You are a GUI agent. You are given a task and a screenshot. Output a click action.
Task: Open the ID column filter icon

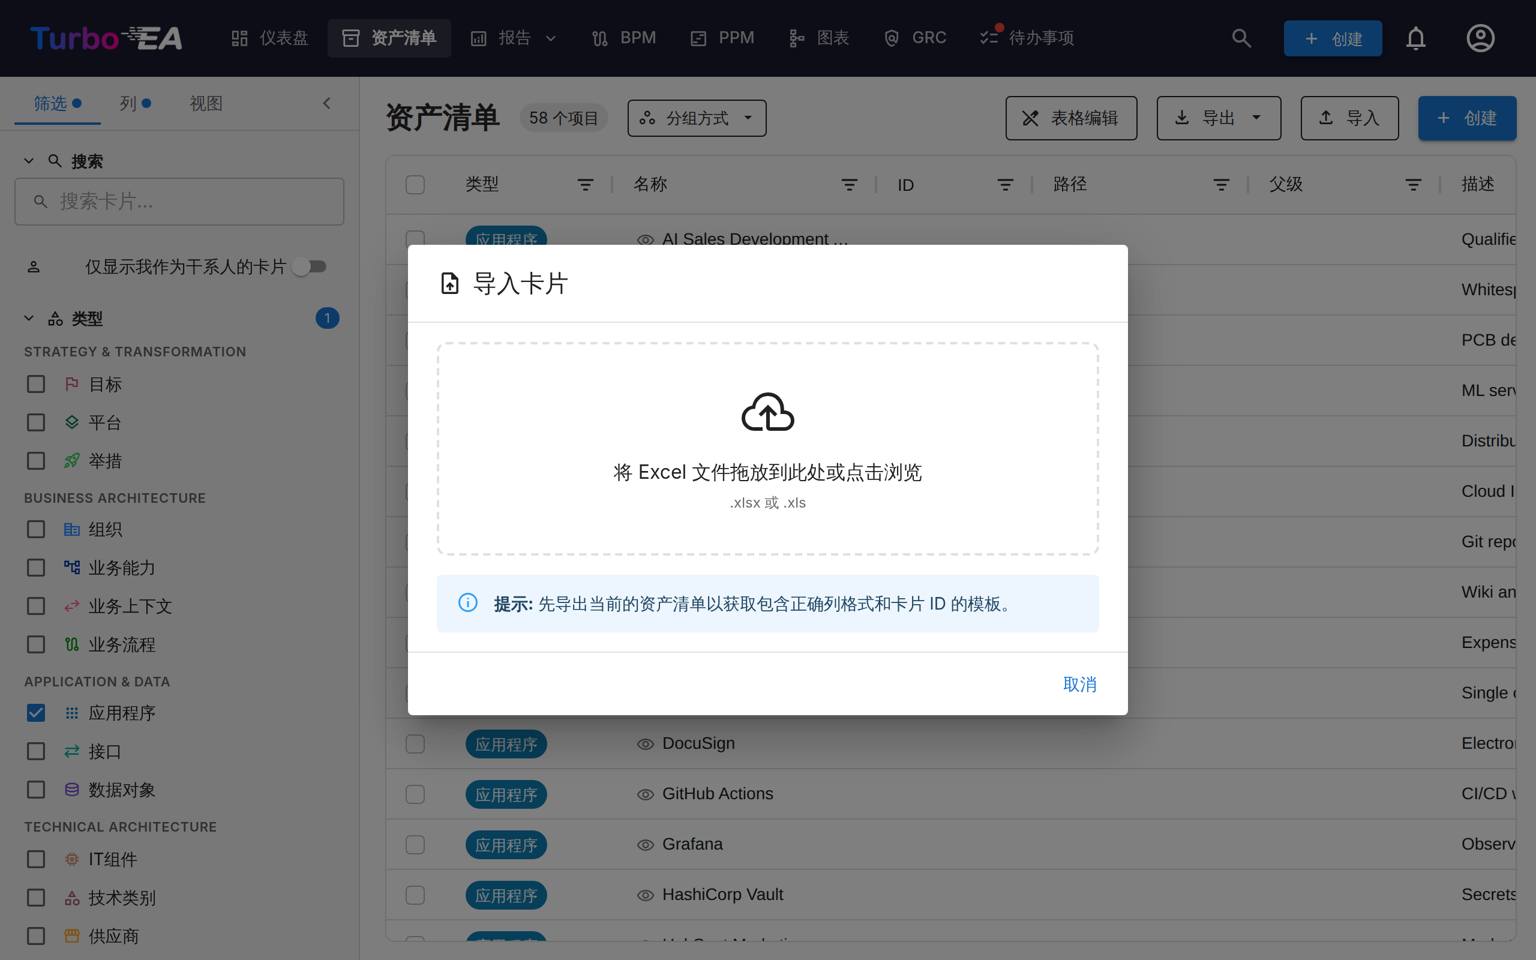tap(1006, 185)
